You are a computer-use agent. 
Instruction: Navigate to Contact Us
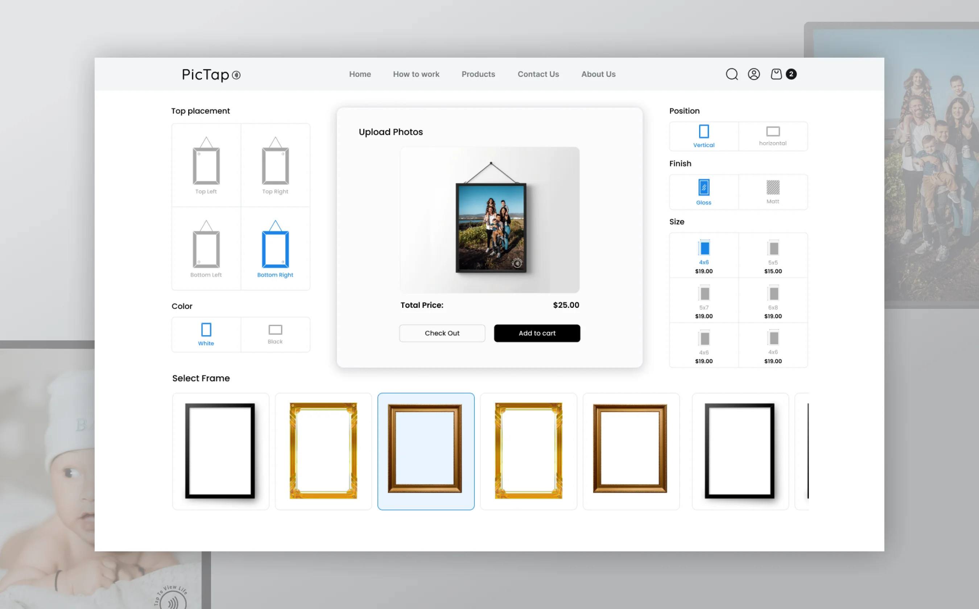click(x=538, y=74)
